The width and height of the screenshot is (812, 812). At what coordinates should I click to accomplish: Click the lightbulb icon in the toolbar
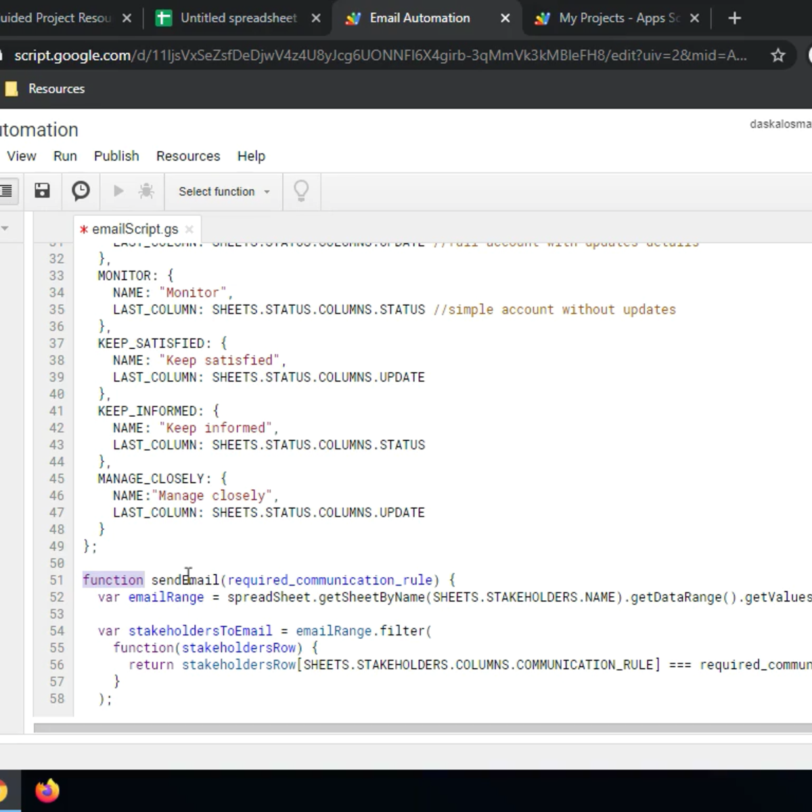pyautogui.click(x=301, y=191)
